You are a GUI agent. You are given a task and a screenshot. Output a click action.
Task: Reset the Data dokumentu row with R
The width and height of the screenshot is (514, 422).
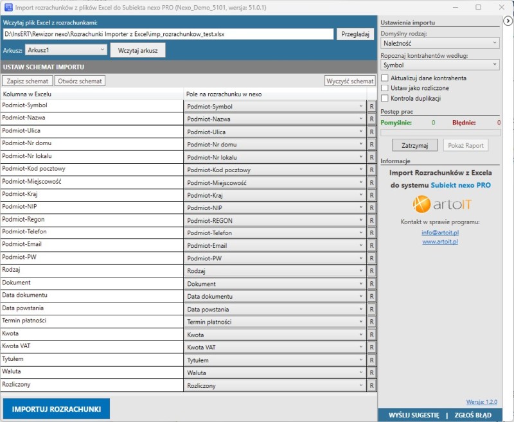point(371,297)
